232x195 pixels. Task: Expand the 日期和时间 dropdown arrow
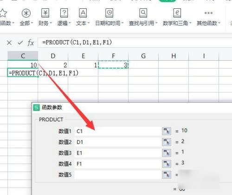pos(122,23)
